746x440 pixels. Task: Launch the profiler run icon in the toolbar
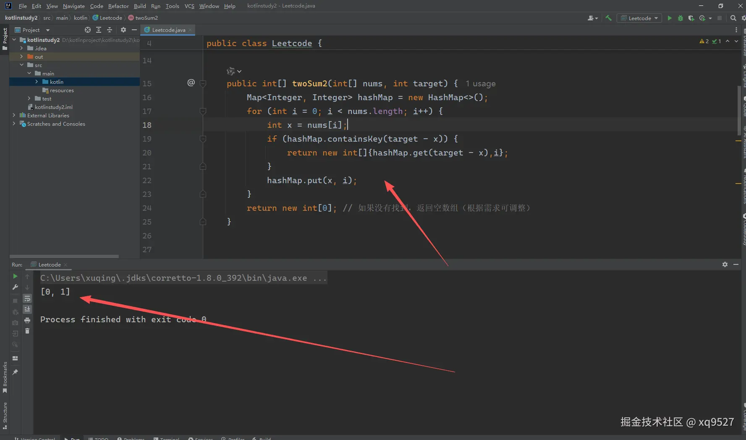click(702, 18)
